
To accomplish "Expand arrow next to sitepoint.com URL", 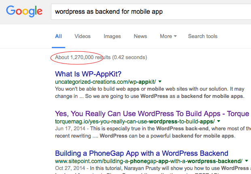I will [x=246, y=161].
